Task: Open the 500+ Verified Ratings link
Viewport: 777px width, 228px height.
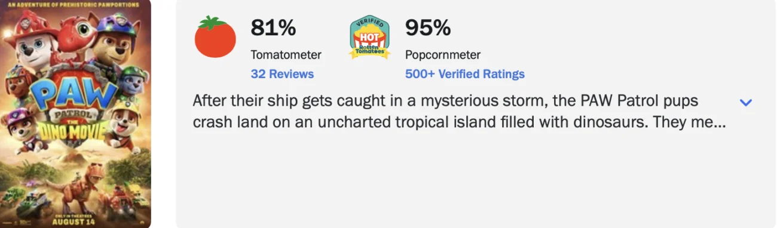Action: pos(464,74)
